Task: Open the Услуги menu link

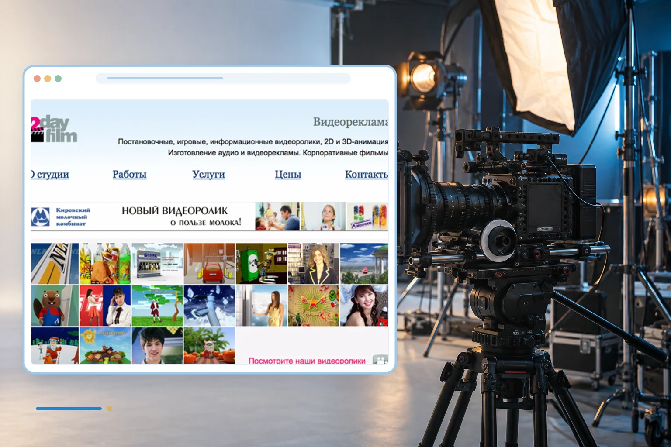Action: (x=208, y=174)
